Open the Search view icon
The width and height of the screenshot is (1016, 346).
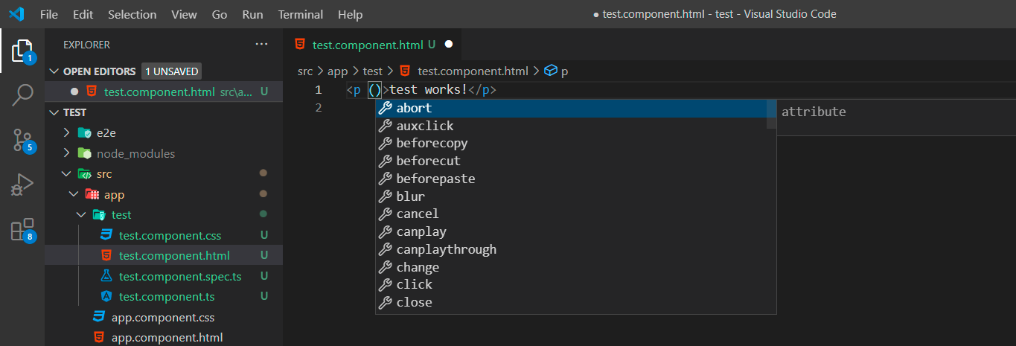[22, 95]
